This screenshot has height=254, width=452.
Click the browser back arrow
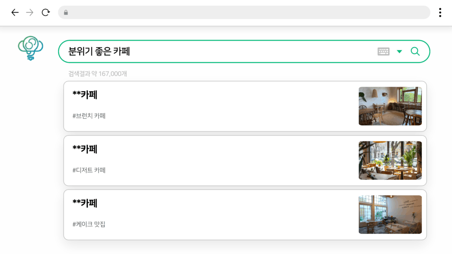click(x=15, y=12)
